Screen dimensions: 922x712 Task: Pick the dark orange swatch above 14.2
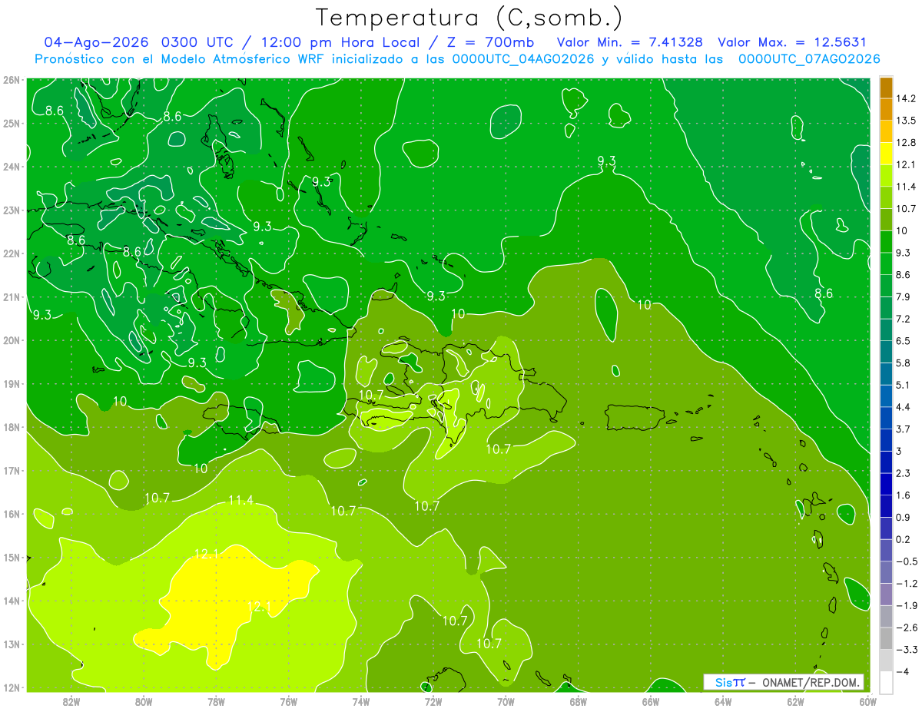pyautogui.click(x=886, y=88)
